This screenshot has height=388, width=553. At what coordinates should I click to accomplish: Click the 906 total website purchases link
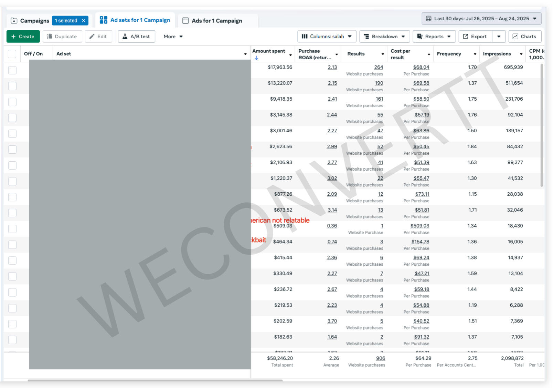380,358
